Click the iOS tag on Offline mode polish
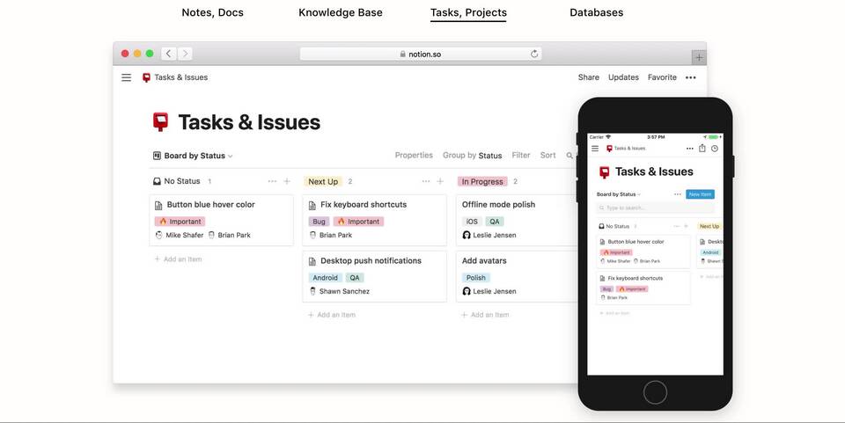 [472, 222]
